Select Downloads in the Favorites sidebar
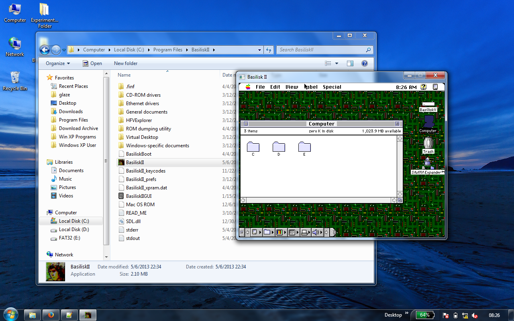 (71, 112)
